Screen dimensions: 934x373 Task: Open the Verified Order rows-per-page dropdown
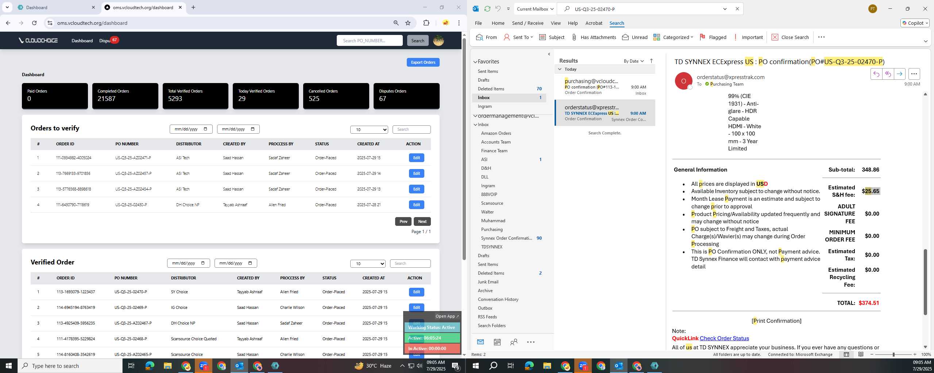point(368,264)
